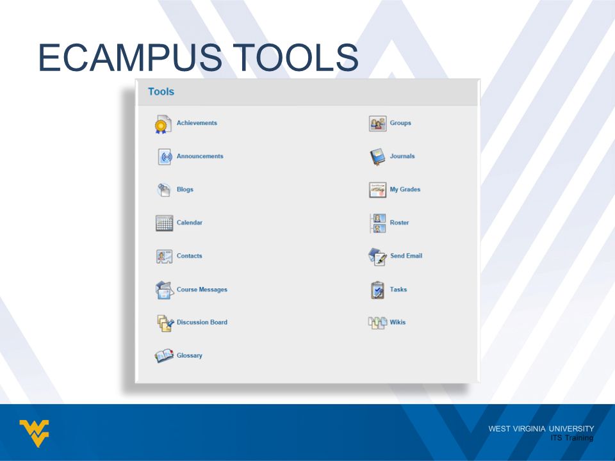Click the Tools panel heading
The width and height of the screenshot is (615, 461).
point(161,92)
